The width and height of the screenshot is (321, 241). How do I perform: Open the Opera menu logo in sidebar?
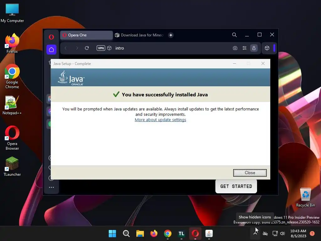[x=51, y=37]
